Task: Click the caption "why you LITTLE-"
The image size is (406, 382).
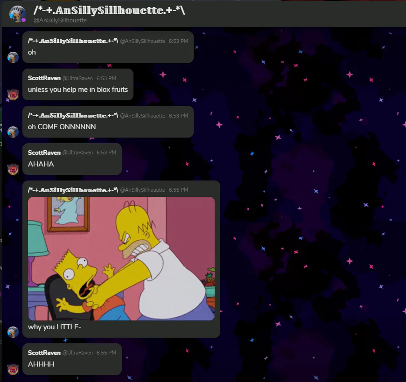Action: coord(55,327)
